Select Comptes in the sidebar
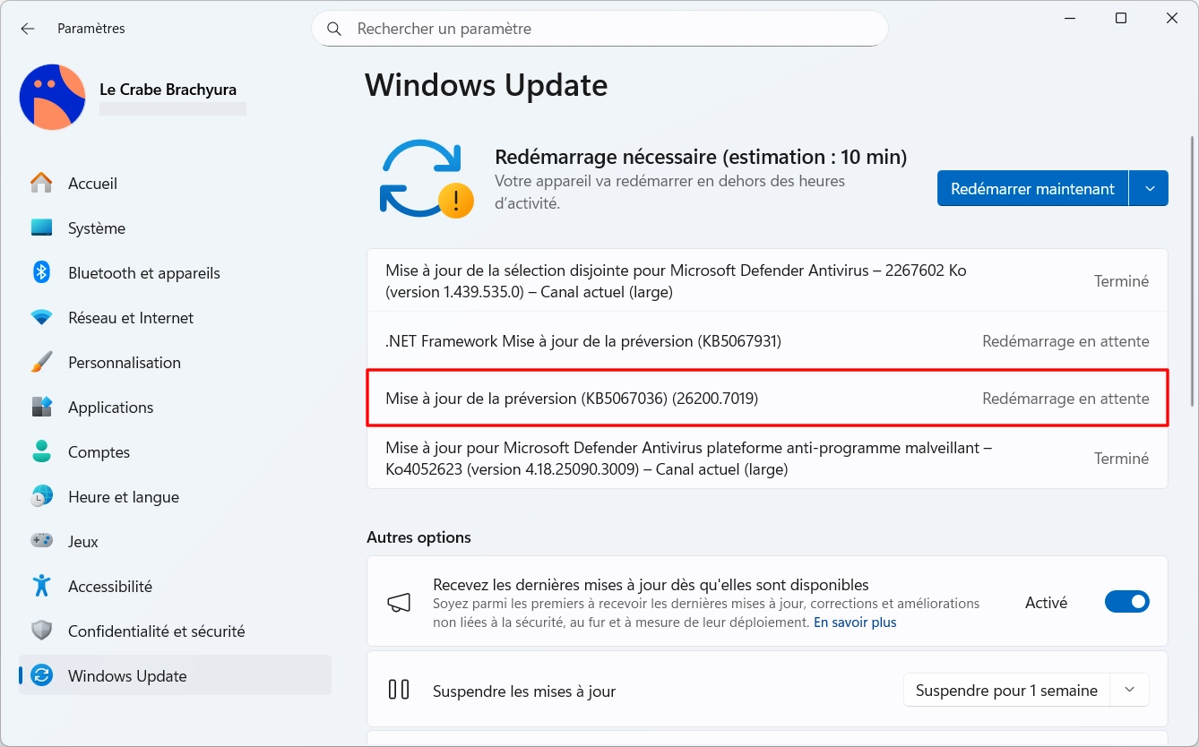This screenshot has width=1199, height=747. (x=99, y=451)
